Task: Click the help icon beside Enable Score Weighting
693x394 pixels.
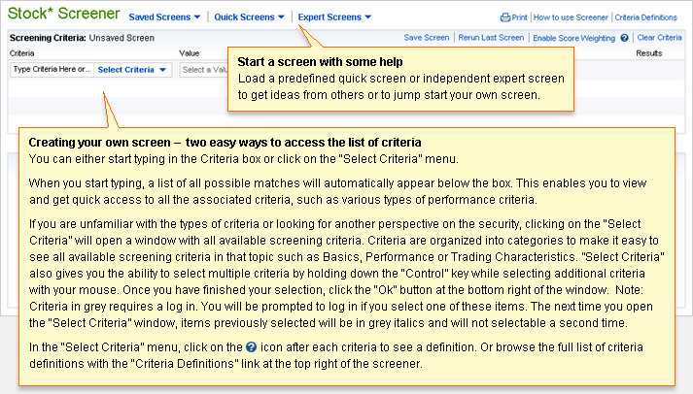Action: tap(624, 38)
